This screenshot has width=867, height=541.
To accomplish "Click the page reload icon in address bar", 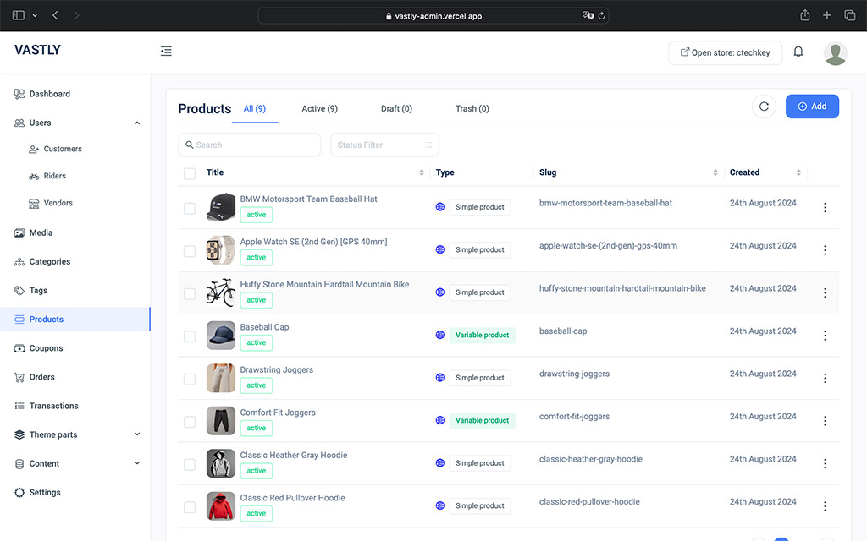I will click(x=602, y=15).
